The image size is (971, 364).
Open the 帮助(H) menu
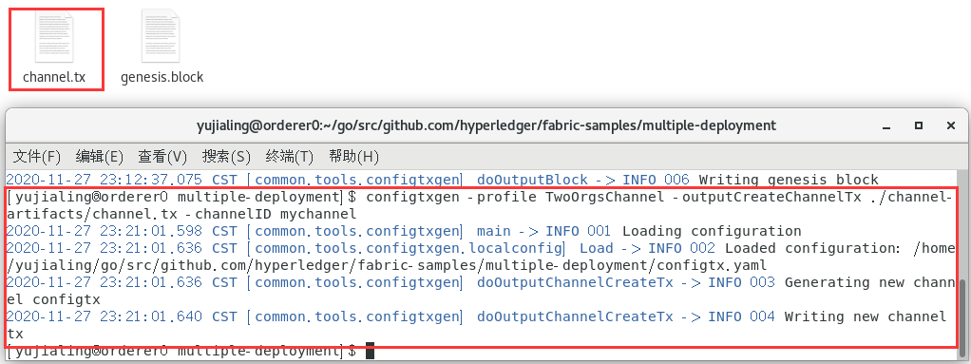pos(353,157)
